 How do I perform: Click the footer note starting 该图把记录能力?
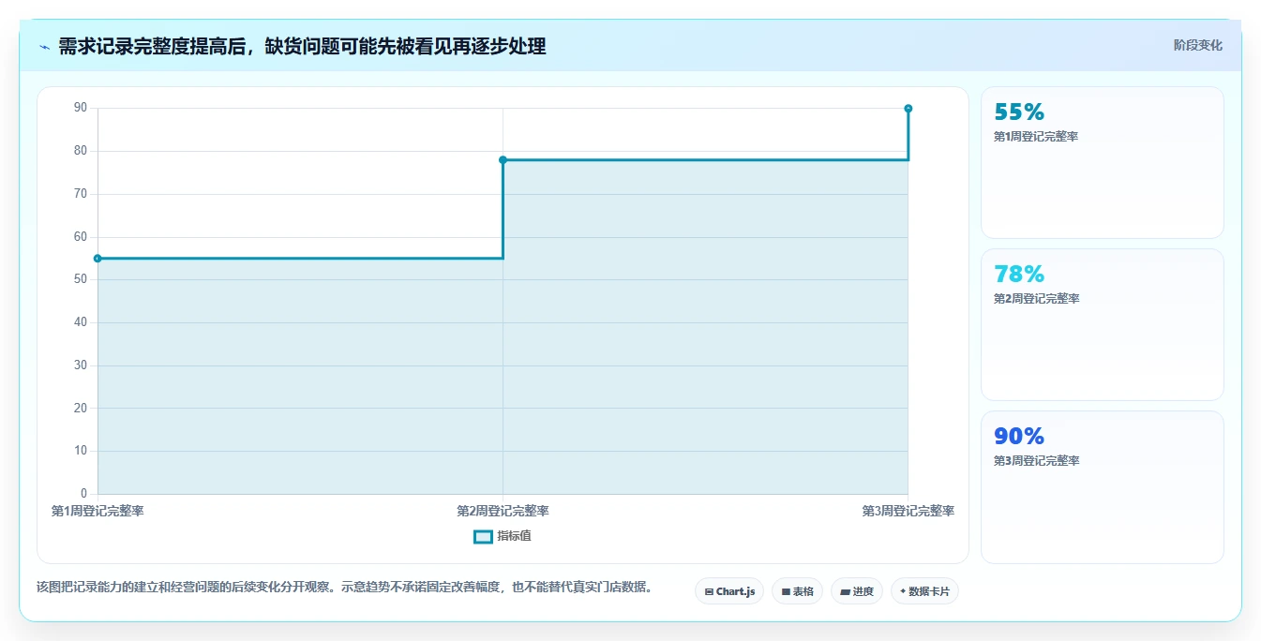344,588
